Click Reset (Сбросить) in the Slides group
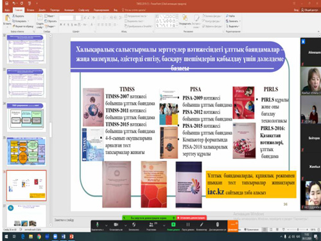Screen dimensions: 321x241 [x=51, y=21]
